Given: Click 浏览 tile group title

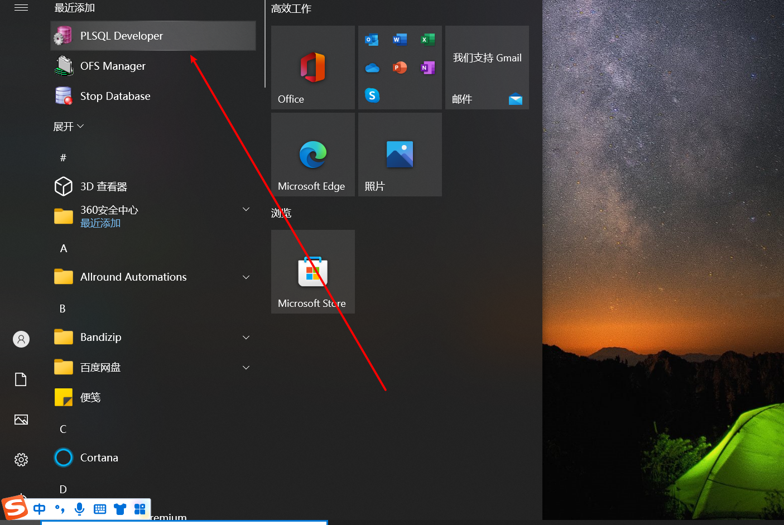Looking at the screenshot, I should pyautogui.click(x=281, y=213).
